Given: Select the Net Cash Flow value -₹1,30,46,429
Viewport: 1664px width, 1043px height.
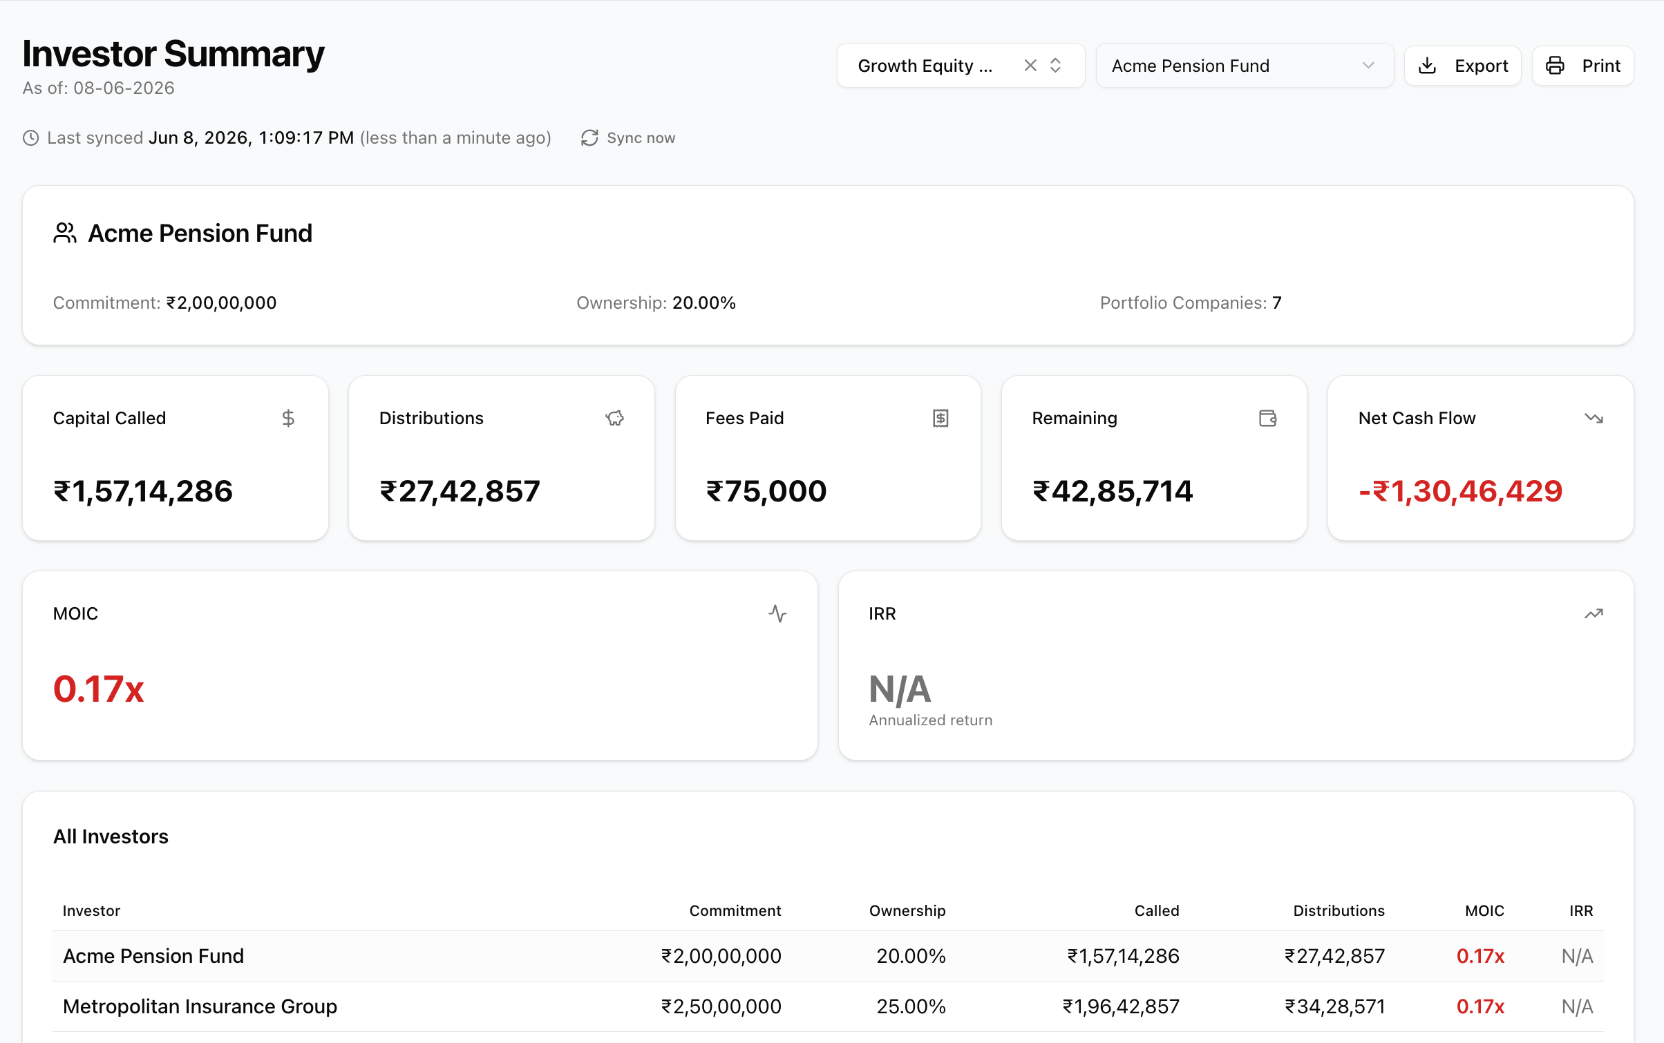Looking at the screenshot, I should [x=1460, y=491].
